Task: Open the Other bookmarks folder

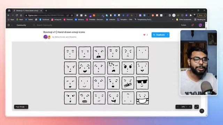Action: [184, 19]
